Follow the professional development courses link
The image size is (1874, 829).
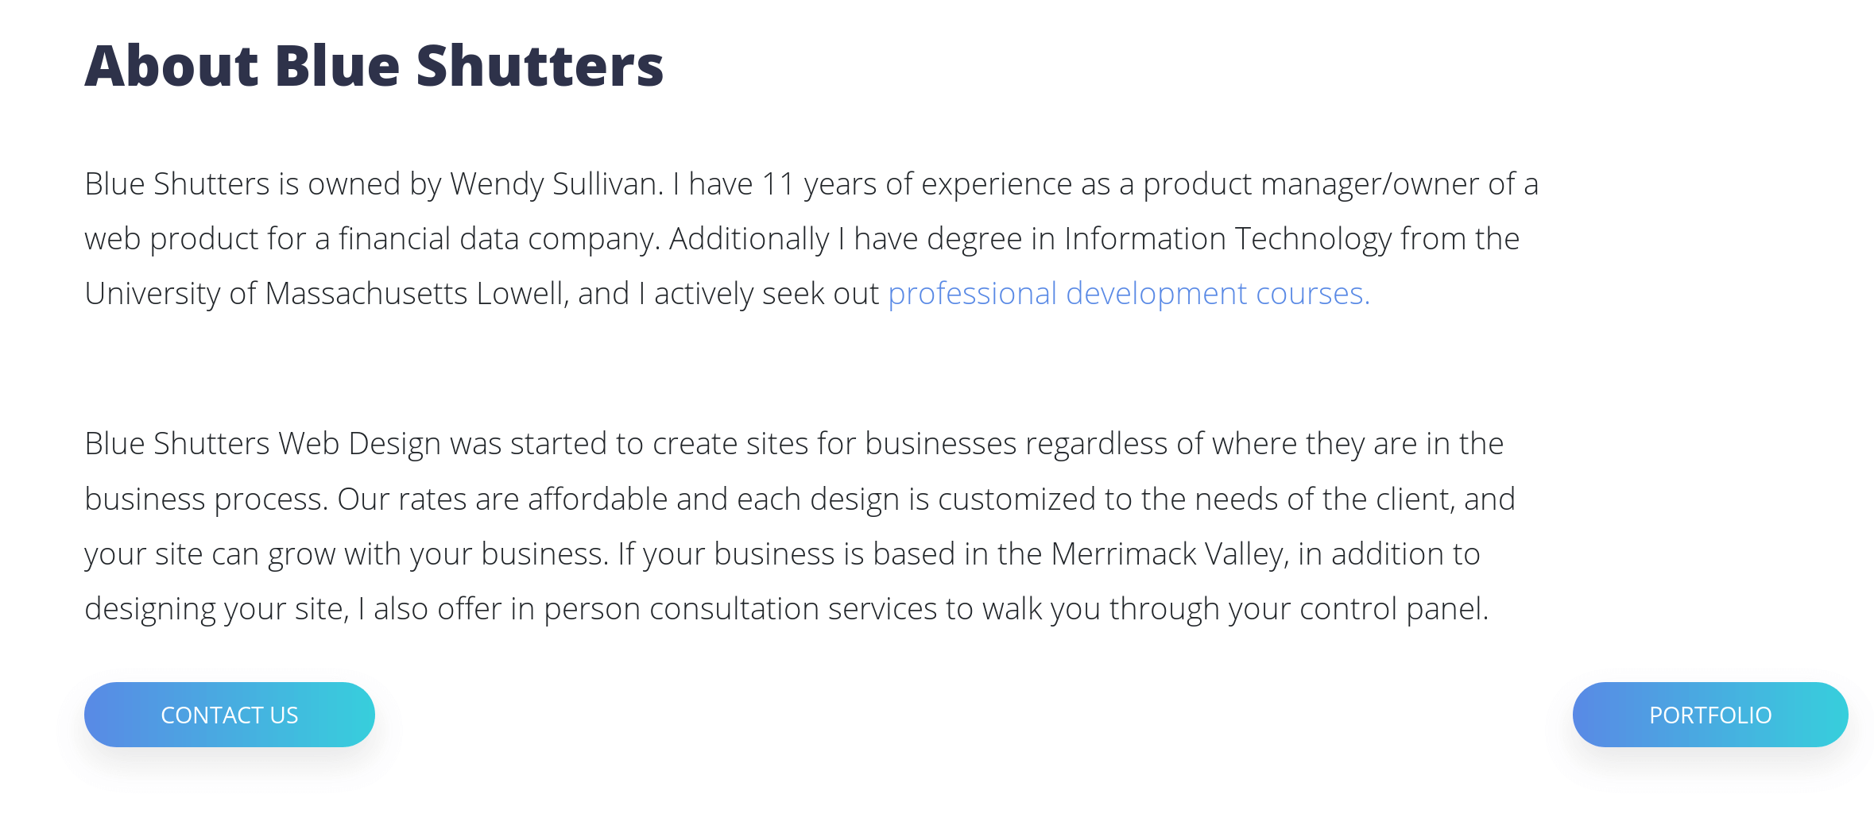[1129, 294]
